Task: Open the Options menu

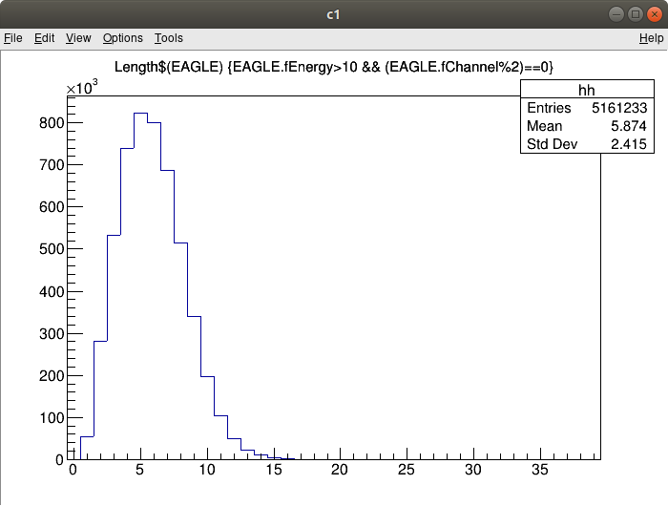Action: point(122,38)
